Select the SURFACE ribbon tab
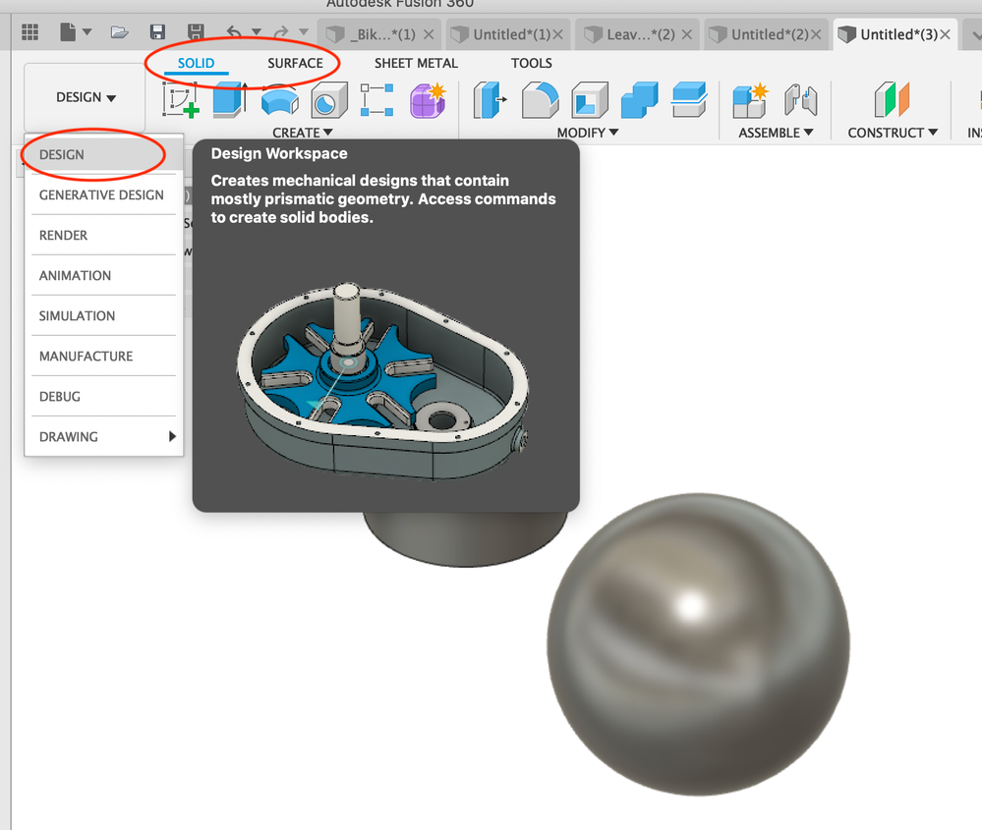The height and width of the screenshot is (830, 982). point(295,63)
